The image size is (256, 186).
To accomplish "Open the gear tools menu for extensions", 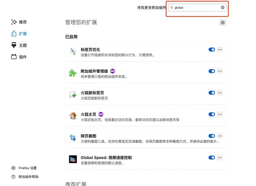I will click(222, 22).
